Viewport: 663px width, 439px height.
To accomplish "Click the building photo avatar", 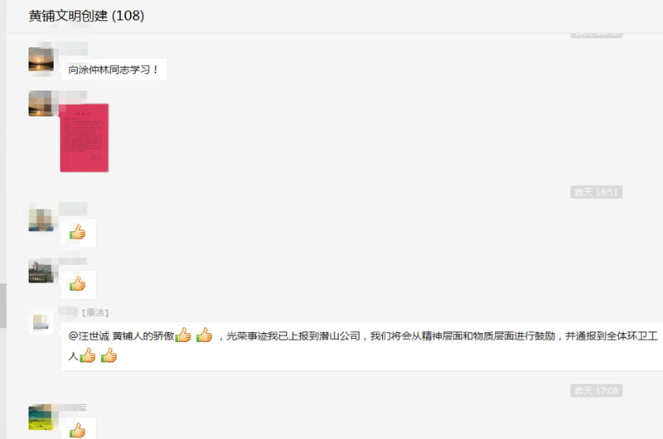I will click(41, 271).
